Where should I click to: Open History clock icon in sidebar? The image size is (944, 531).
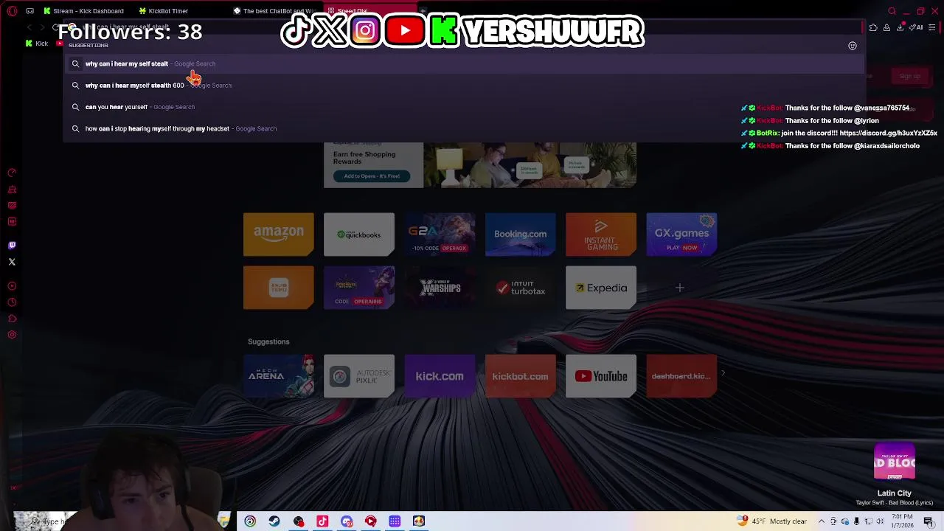pyautogui.click(x=12, y=302)
